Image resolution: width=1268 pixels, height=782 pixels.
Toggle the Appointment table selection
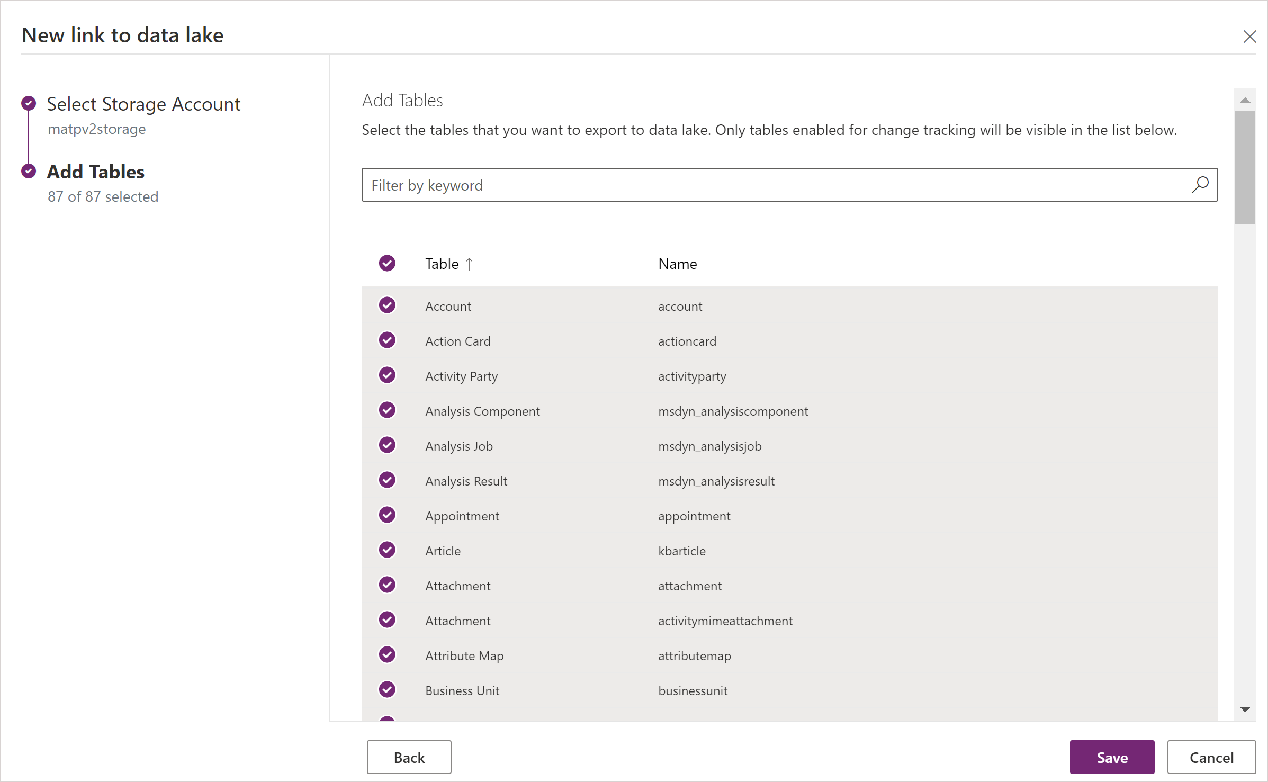click(x=388, y=515)
